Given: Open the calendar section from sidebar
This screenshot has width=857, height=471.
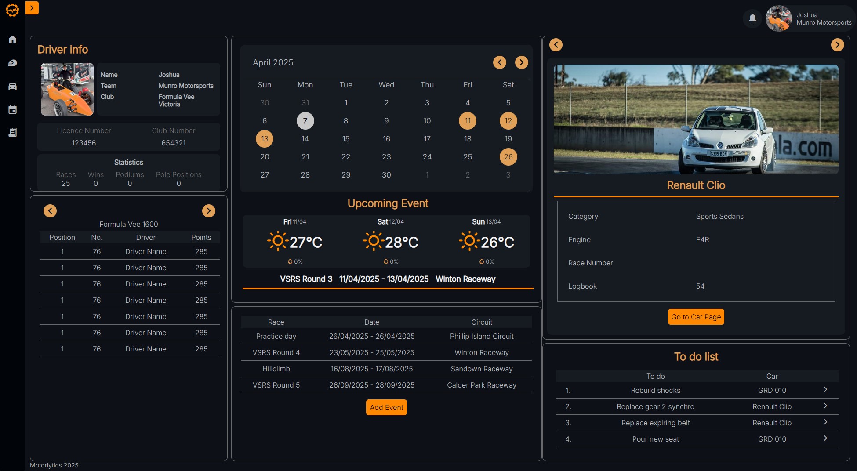Looking at the screenshot, I should point(13,109).
